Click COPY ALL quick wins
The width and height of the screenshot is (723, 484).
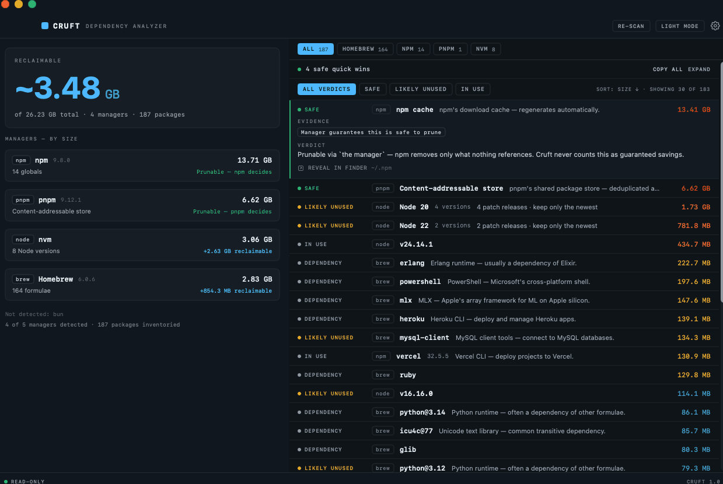pos(668,69)
